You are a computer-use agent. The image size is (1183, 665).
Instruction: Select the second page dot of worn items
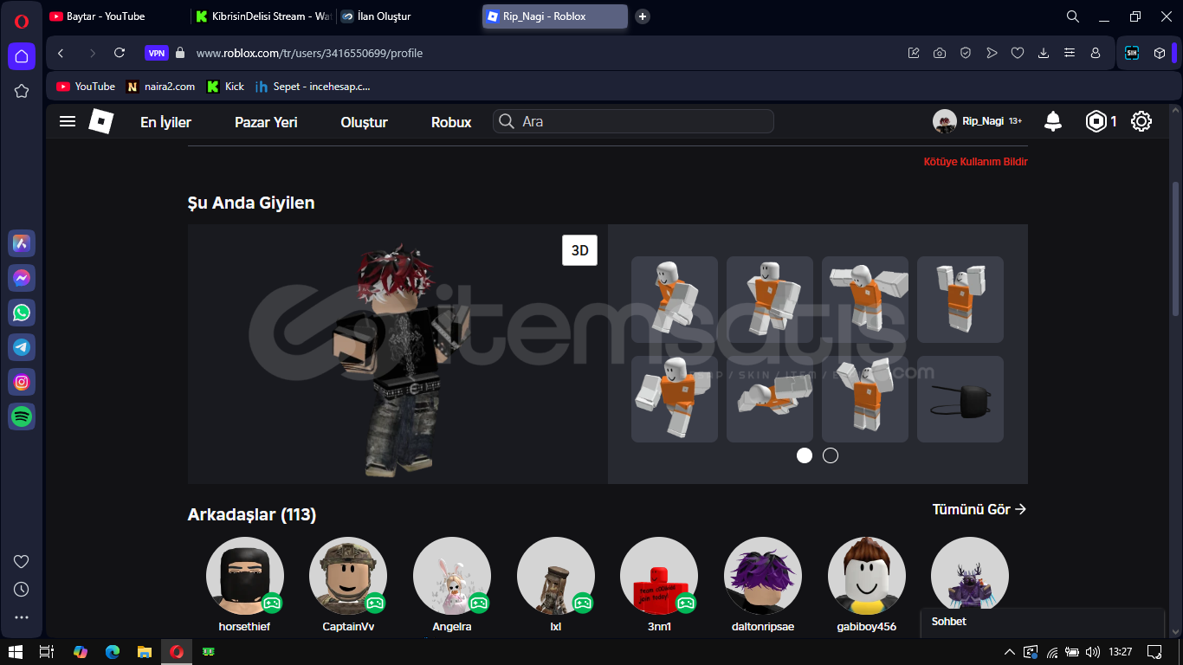[831, 455]
